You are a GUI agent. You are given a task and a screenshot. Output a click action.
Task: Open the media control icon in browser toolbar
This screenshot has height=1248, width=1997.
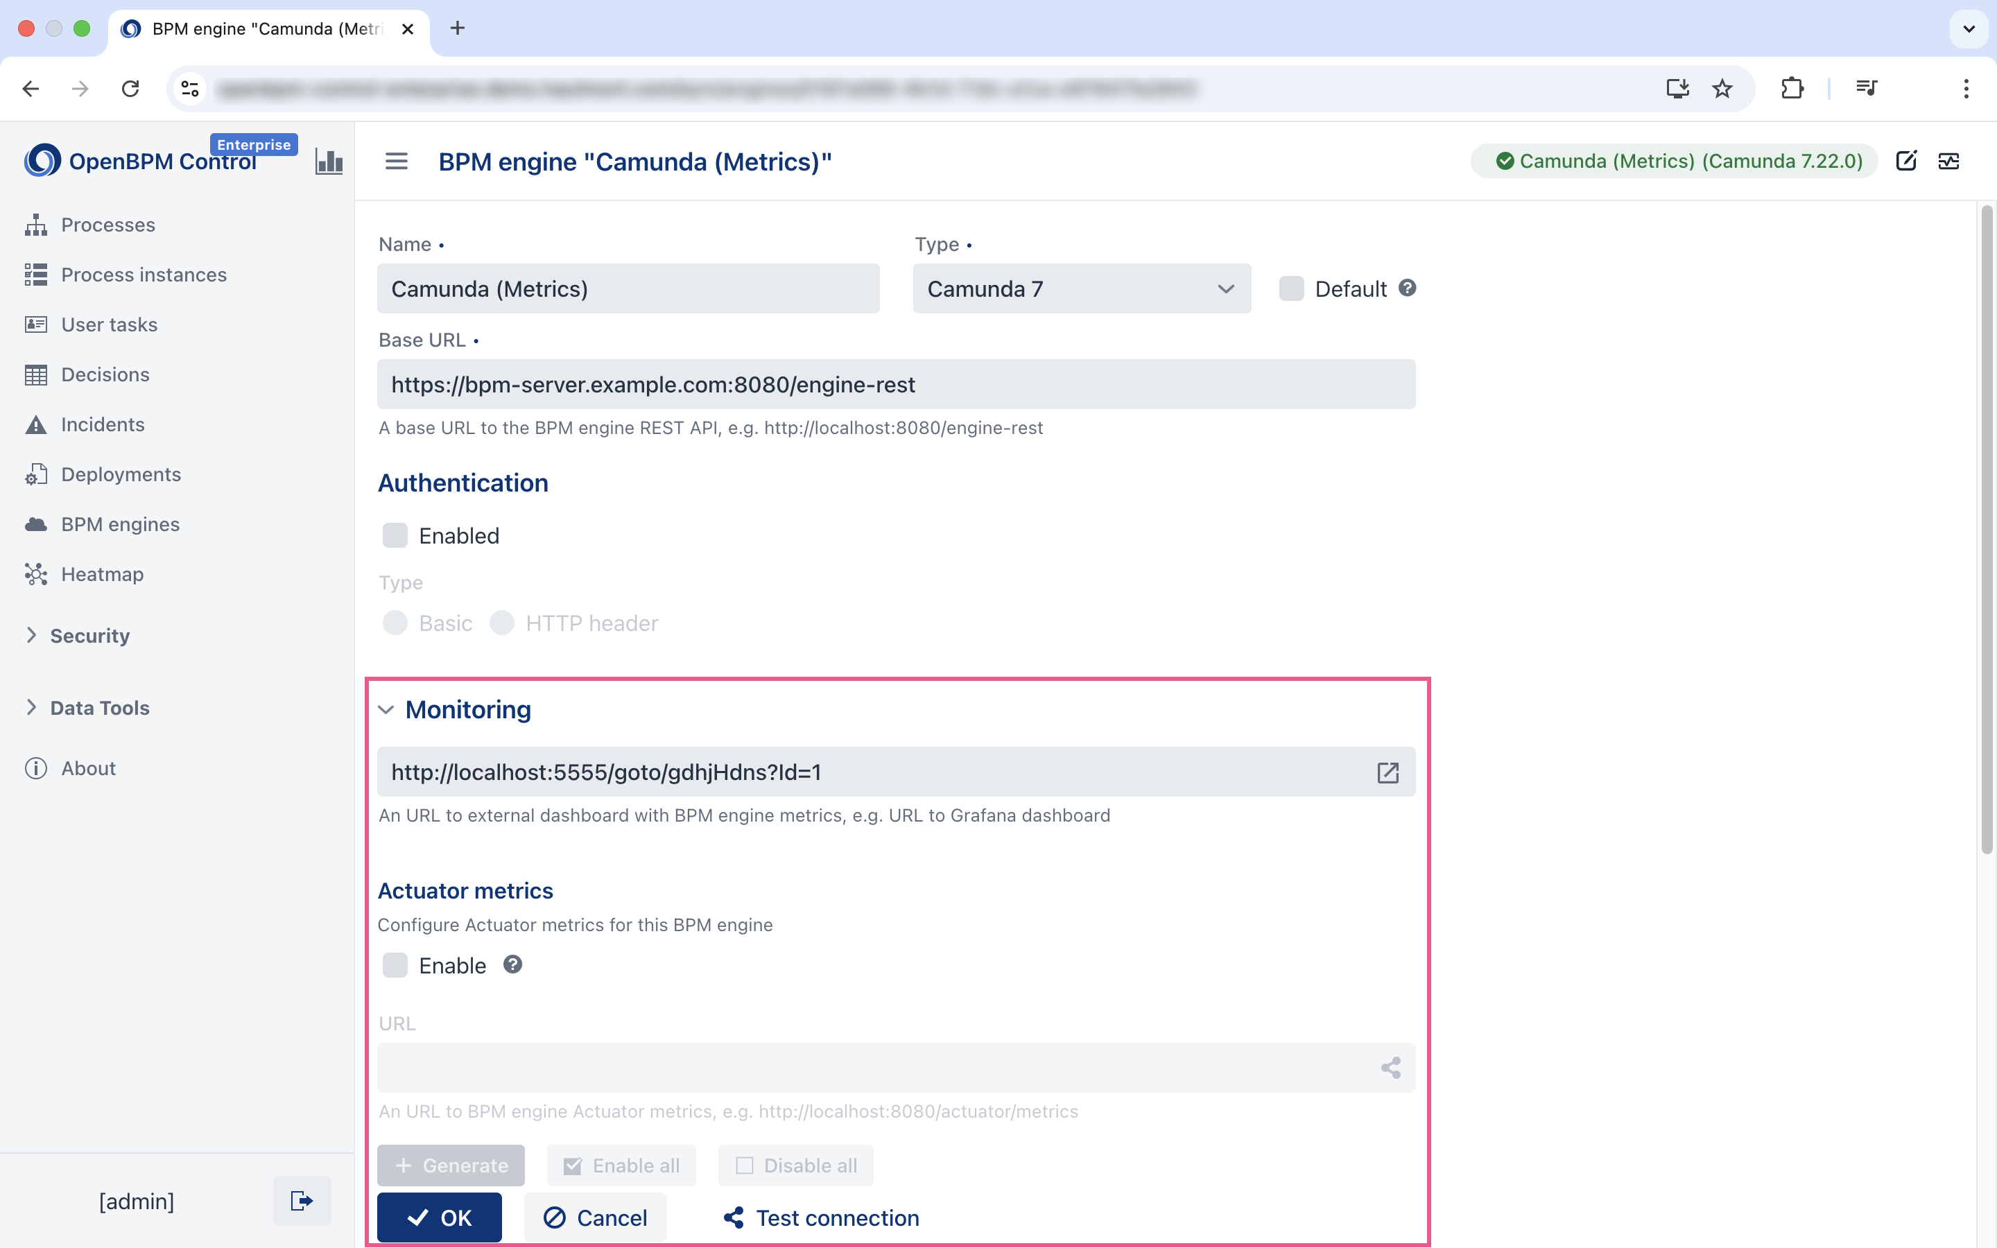(x=1867, y=88)
